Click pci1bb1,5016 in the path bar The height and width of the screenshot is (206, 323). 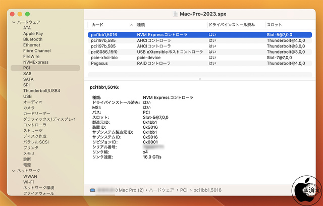(207, 190)
